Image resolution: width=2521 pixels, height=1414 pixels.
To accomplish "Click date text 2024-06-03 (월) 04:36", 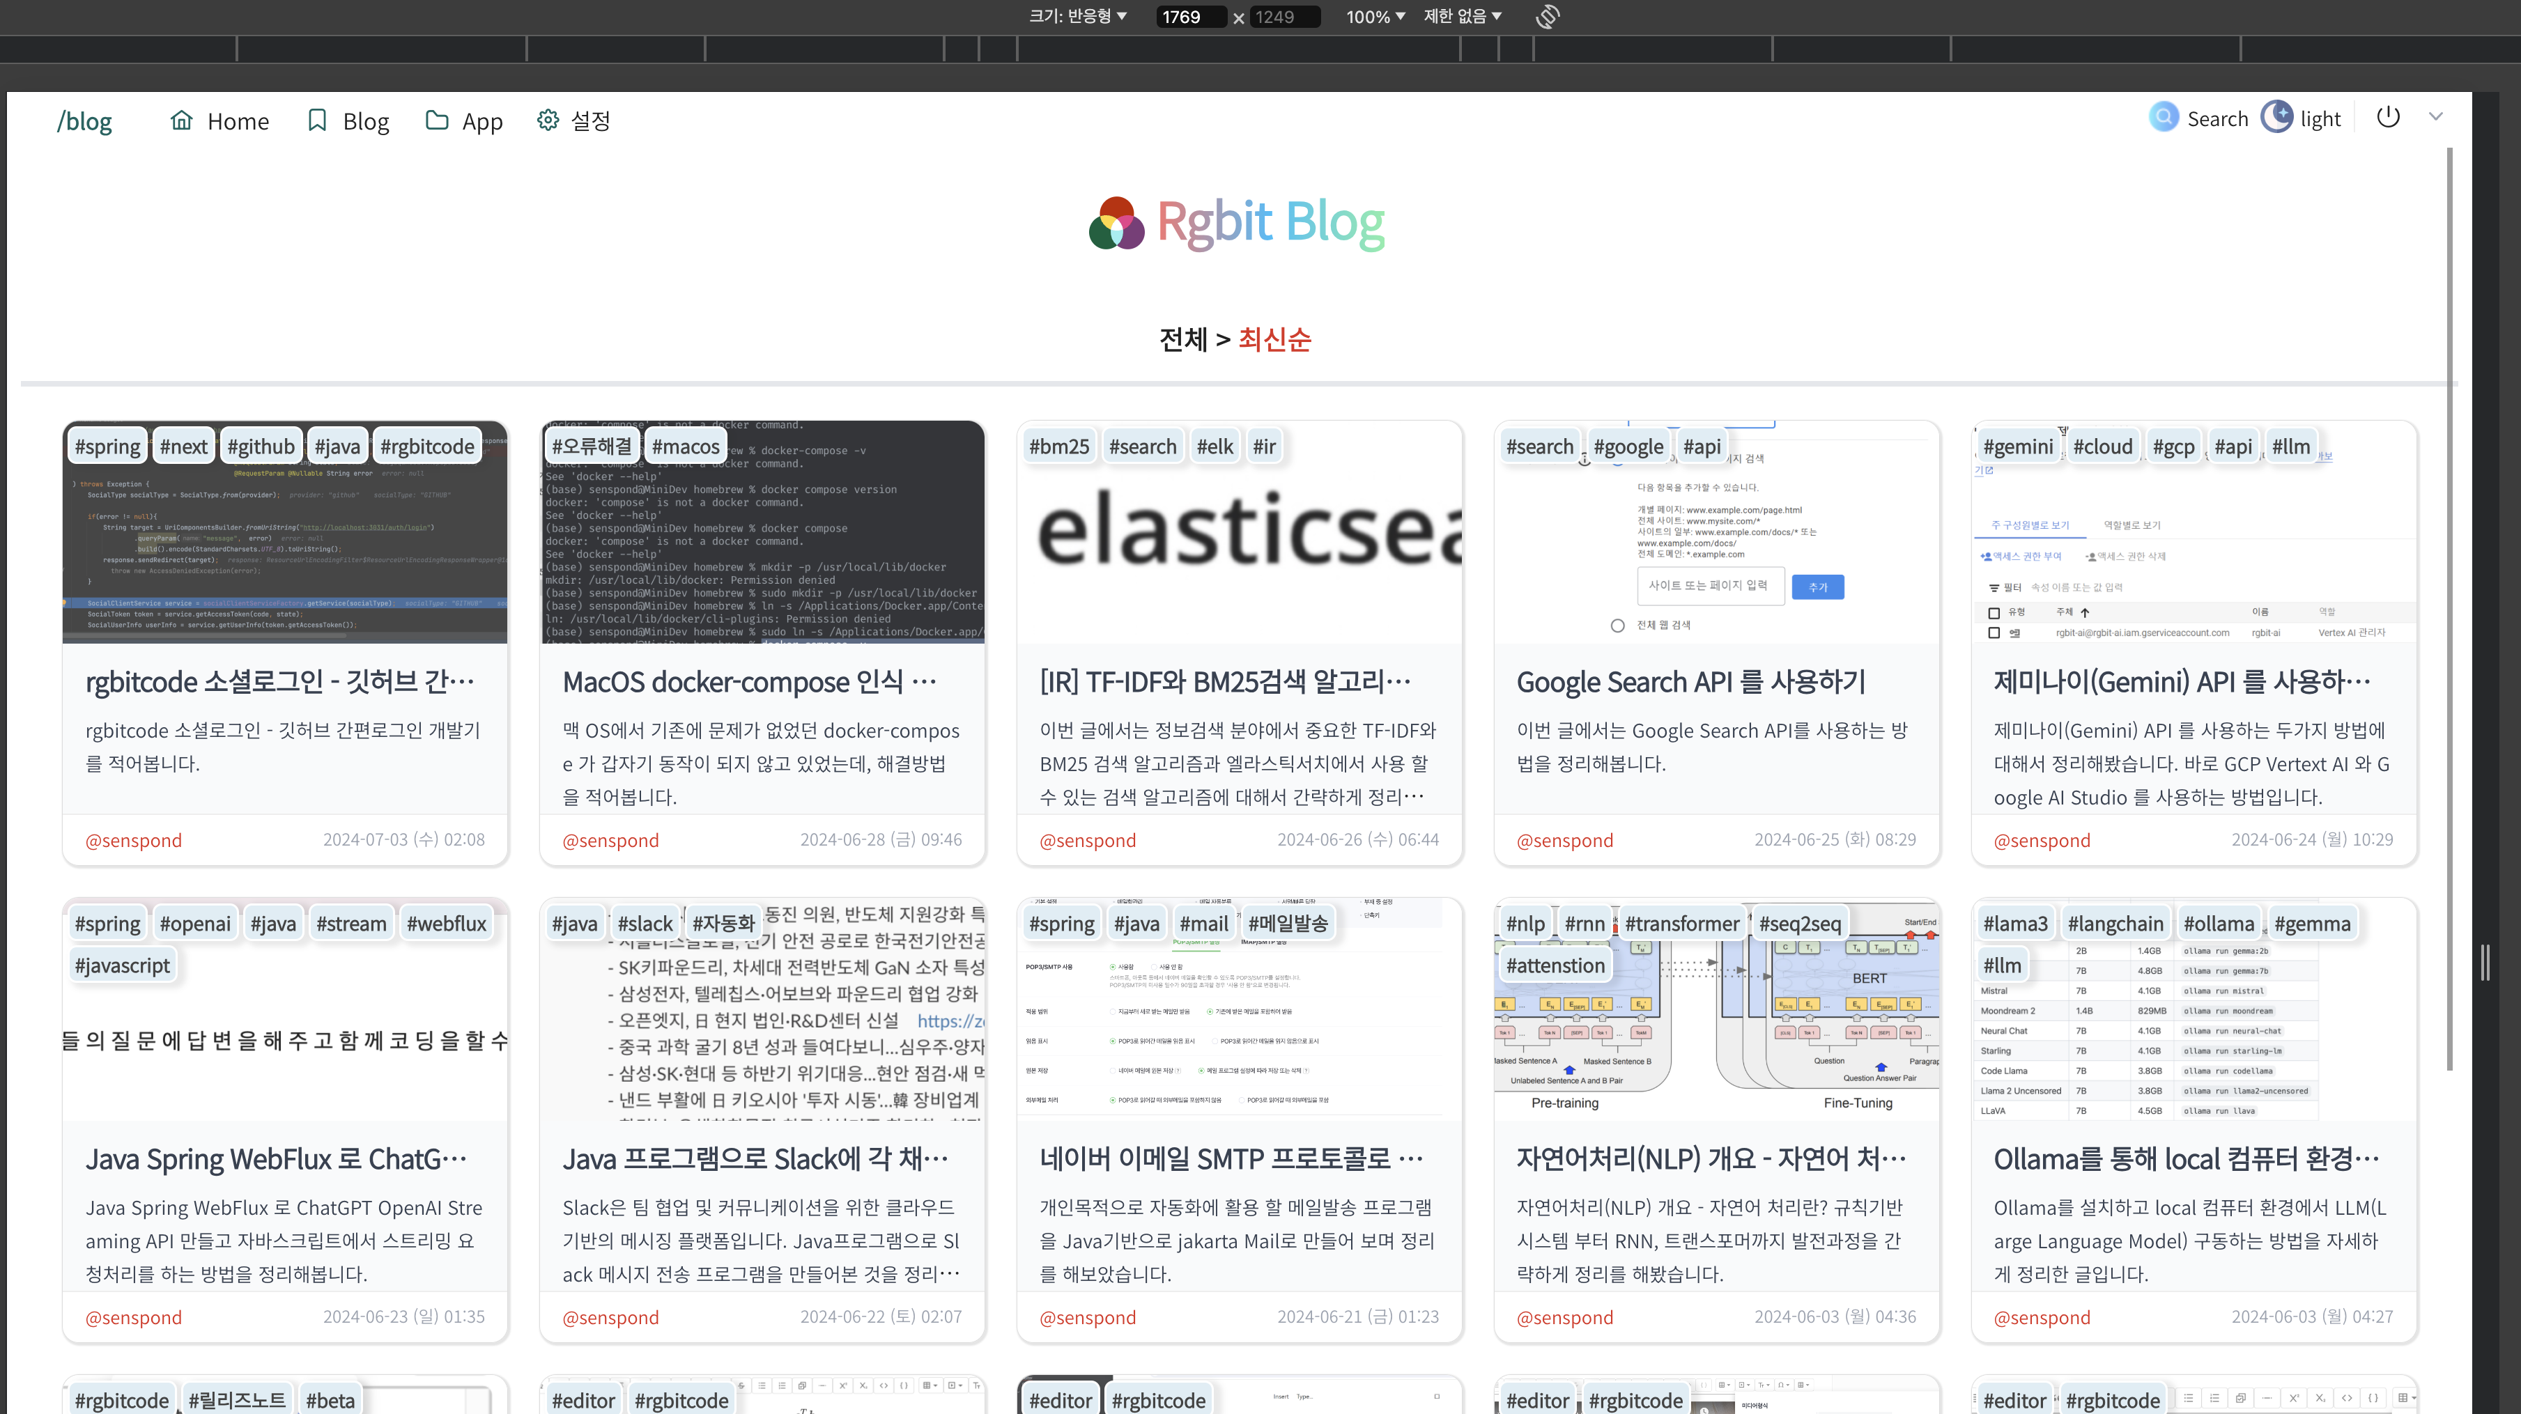I will [1835, 1316].
